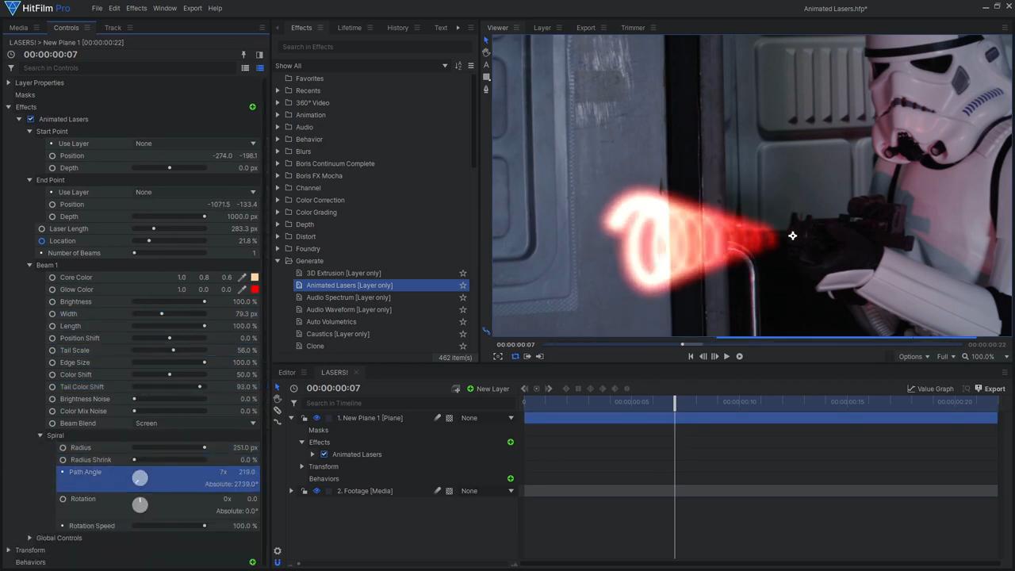Favorite the Auto Volumetrics effect star
1015x571 pixels.
click(463, 322)
